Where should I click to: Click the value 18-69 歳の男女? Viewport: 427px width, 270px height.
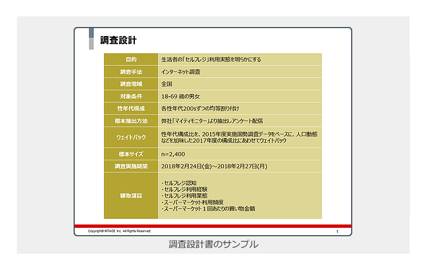click(x=180, y=97)
